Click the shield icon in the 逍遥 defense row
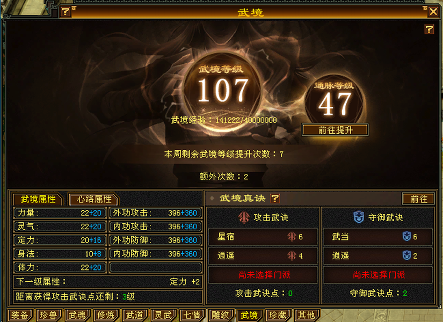The image size is (443, 322). (x=406, y=255)
